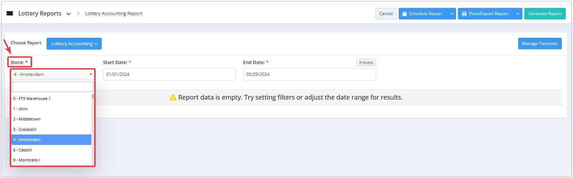This screenshot has width=573, height=178.
Task: Select store 0 - FTX Warehouse 1
Action: pyautogui.click(x=51, y=99)
